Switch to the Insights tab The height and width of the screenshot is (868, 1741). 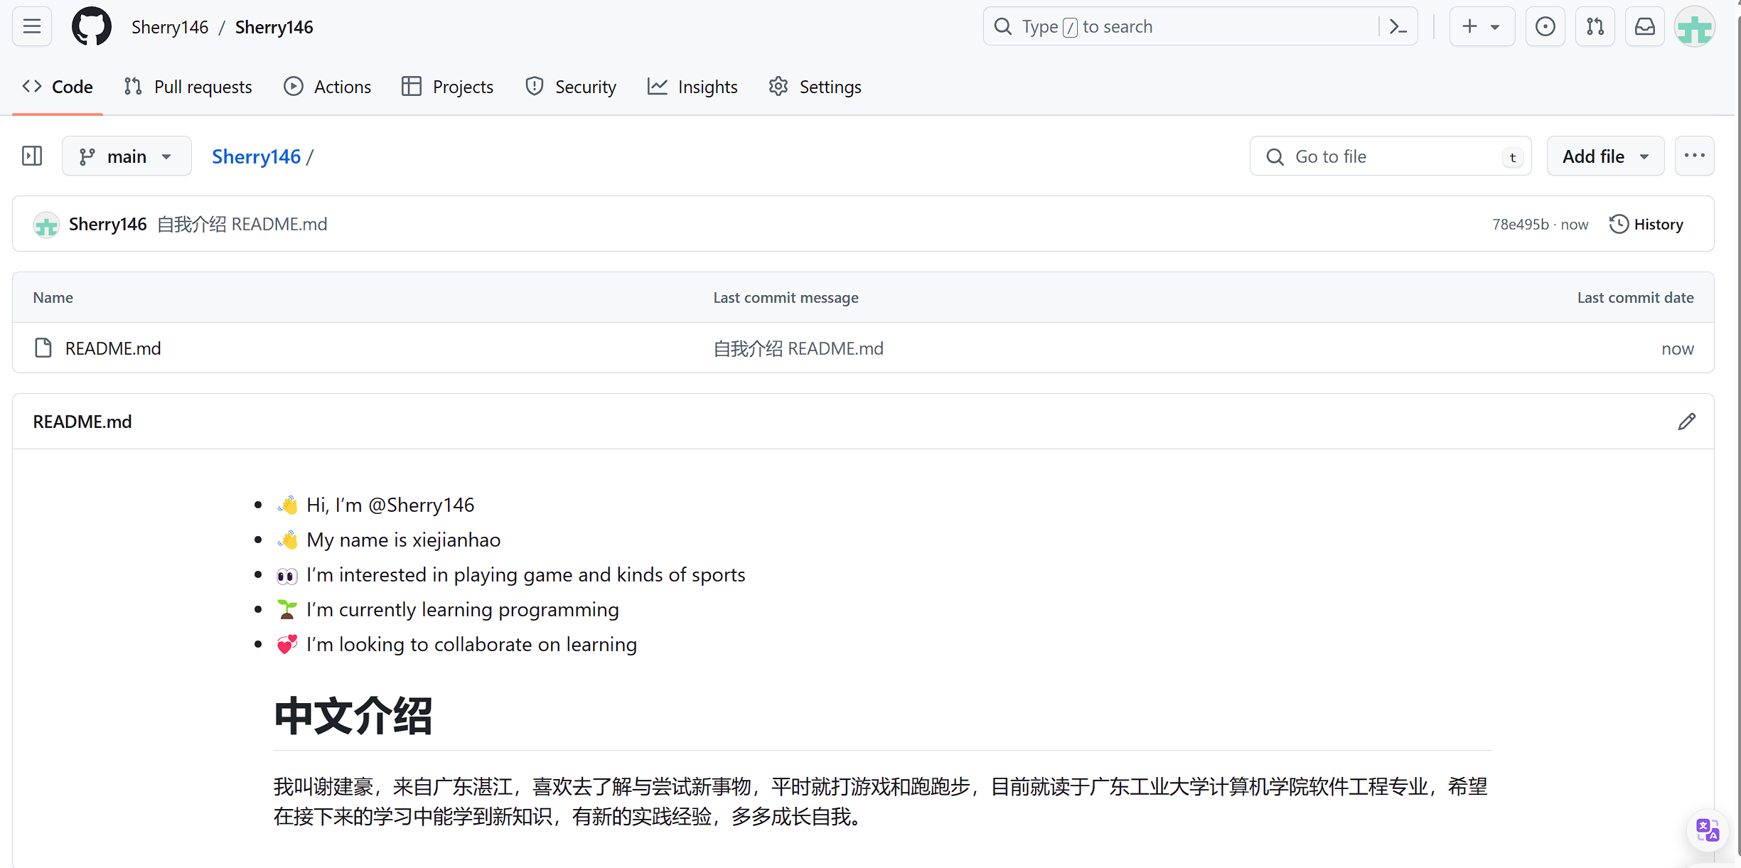(x=692, y=87)
